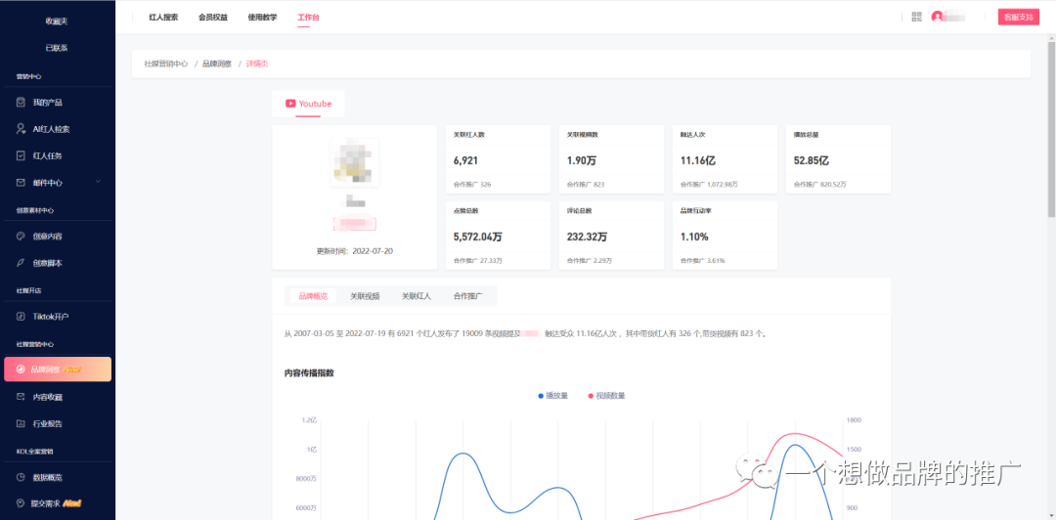Click the 触达人次 11.16亿 value

click(x=698, y=161)
